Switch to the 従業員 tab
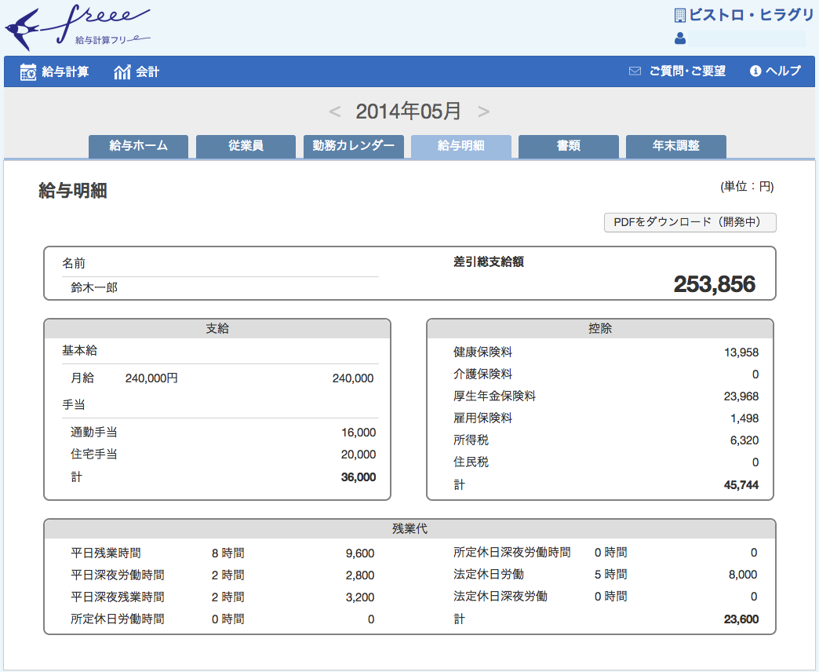The image size is (819, 672). tap(246, 146)
